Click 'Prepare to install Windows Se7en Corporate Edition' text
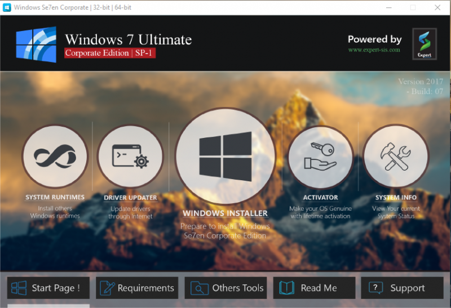The height and width of the screenshot is (308, 451). click(x=225, y=231)
